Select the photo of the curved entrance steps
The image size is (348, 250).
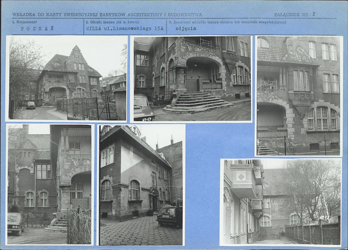[191, 79]
